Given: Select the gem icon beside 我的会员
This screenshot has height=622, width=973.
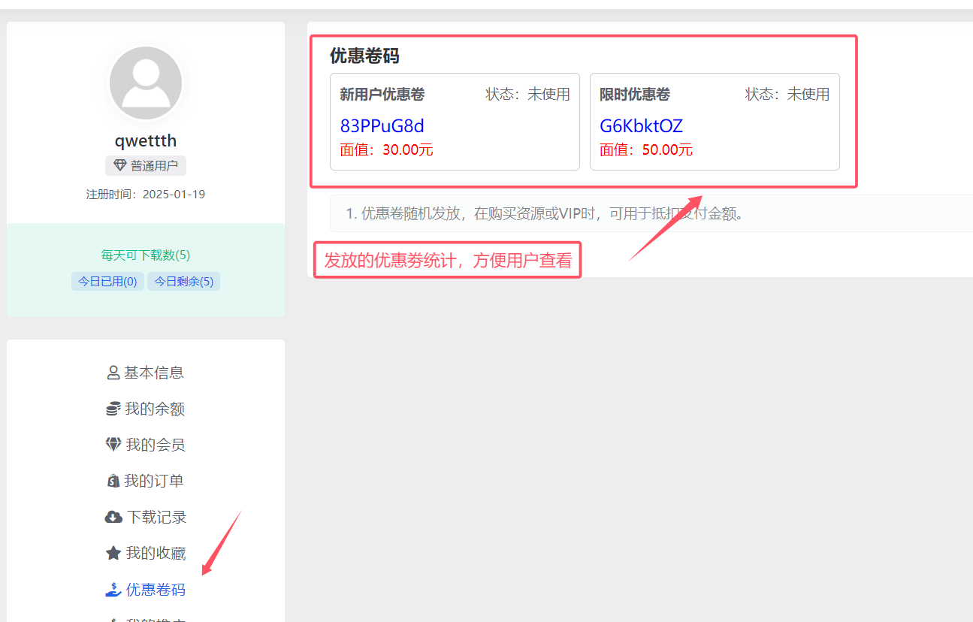Looking at the screenshot, I should pos(113,445).
